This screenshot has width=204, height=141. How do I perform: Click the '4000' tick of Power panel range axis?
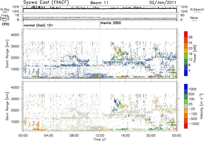coord(15,35)
